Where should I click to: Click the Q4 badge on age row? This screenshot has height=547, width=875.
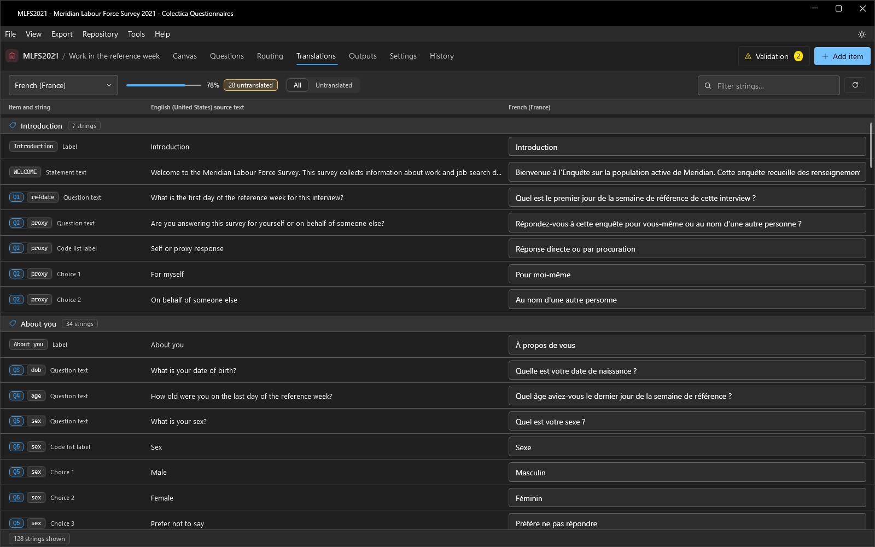16,396
